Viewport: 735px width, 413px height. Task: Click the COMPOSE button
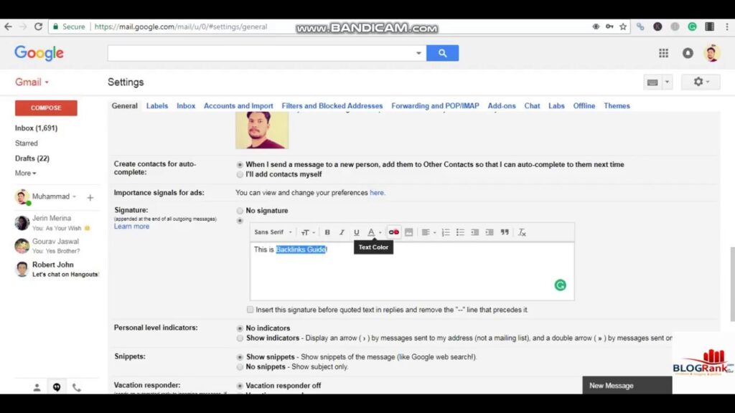pos(46,108)
